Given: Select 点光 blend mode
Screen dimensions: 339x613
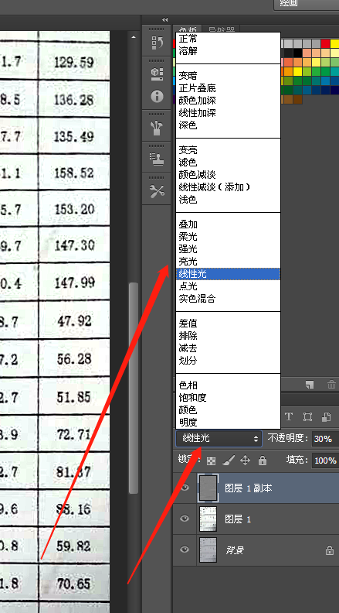Looking at the screenshot, I should click(x=229, y=286).
